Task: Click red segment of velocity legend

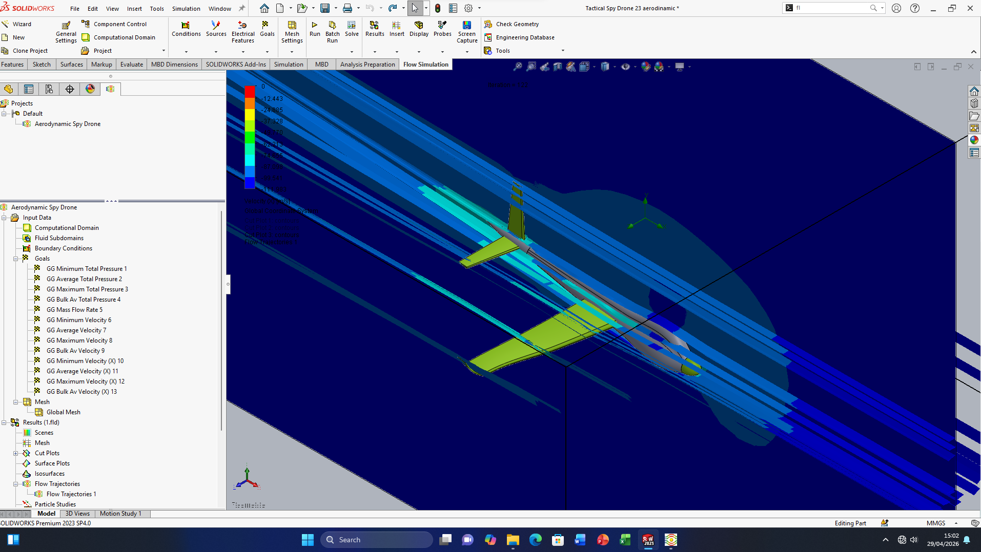Action: pyautogui.click(x=250, y=92)
